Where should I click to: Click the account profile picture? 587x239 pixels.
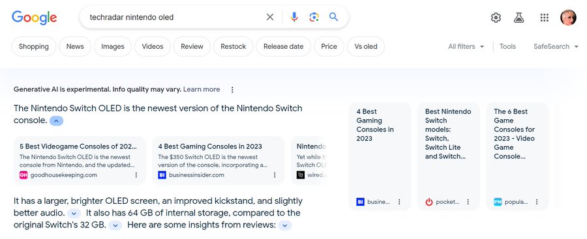(x=568, y=18)
